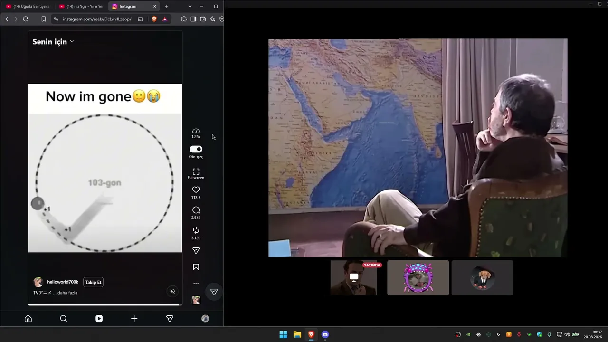Viewport: 608px width, 342px height.
Task: Reload the Instagram page
Action: point(26,19)
